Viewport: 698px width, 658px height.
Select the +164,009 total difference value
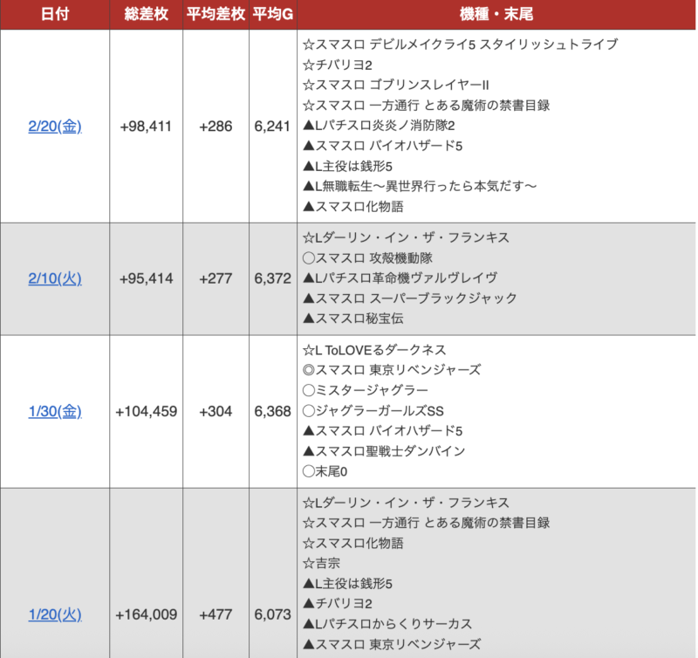click(x=146, y=614)
